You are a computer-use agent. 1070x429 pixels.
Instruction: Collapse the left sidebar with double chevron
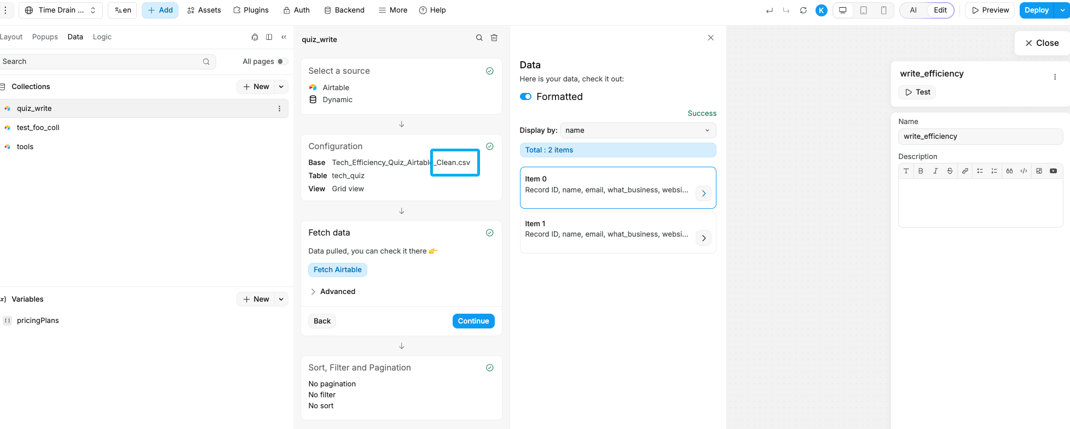point(284,37)
